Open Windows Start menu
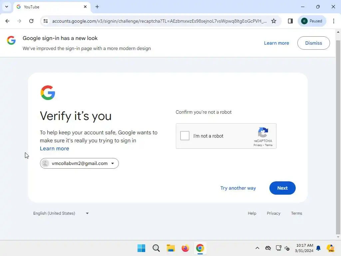The width and height of the screenshot is (341, 256). pyautogui.click(x=141, y=248)
